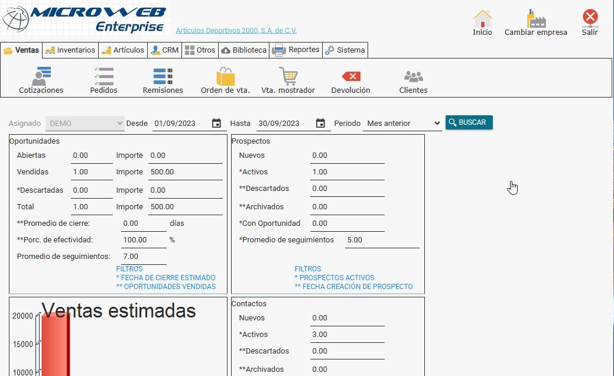Screen dimensions: 614x376
Task: Expand the Periodo dropdown
Action: tap(402, 123)
